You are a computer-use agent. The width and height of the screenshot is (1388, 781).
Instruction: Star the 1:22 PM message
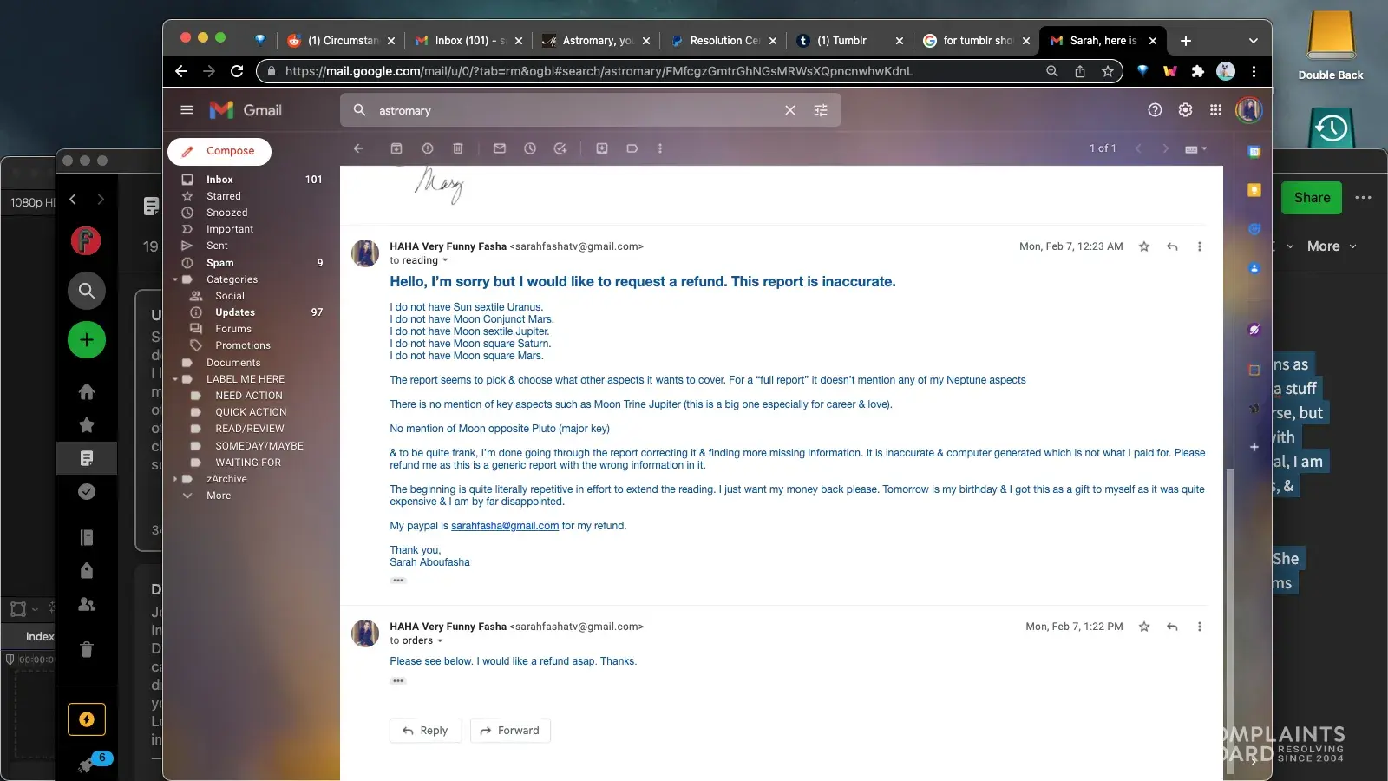tap(1144, 627)
